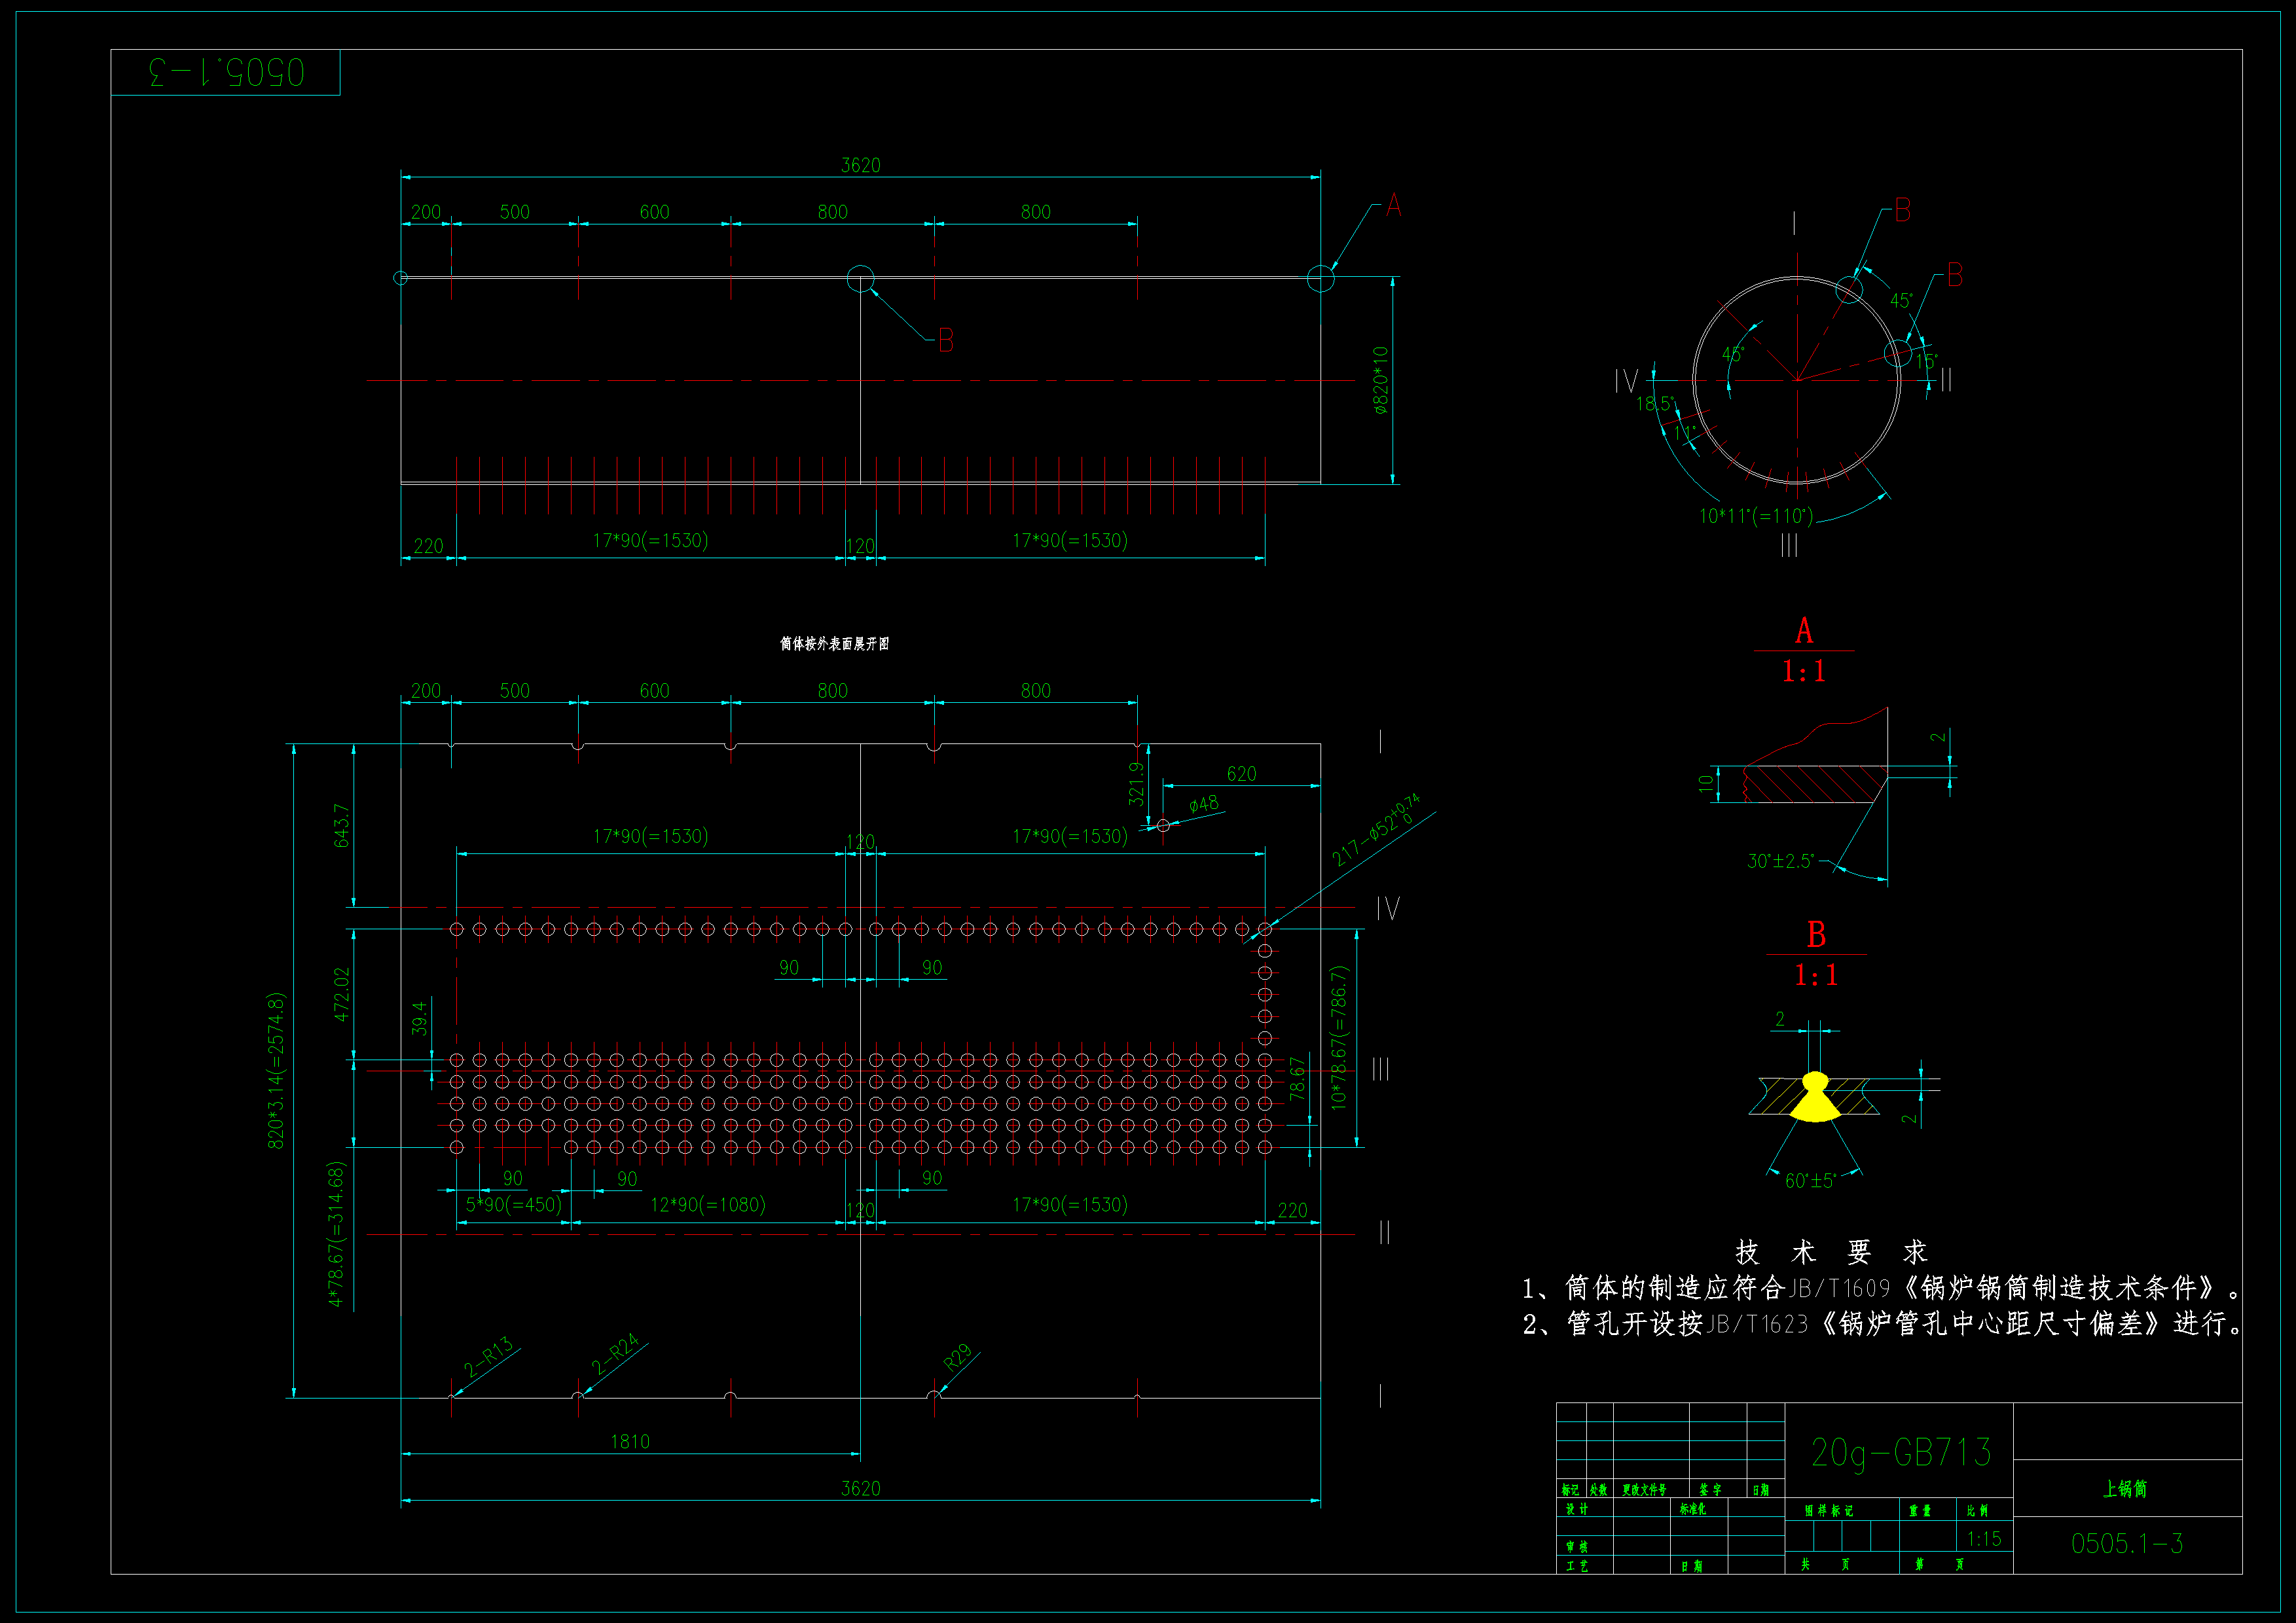
Task: Click the "重量" title block label
Action: (x=1920, y=1511)
